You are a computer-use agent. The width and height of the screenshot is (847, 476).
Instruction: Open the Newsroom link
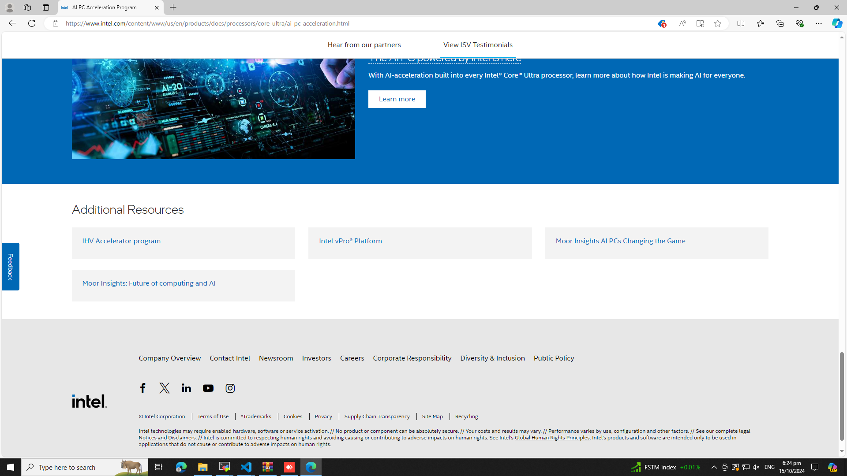276,358
